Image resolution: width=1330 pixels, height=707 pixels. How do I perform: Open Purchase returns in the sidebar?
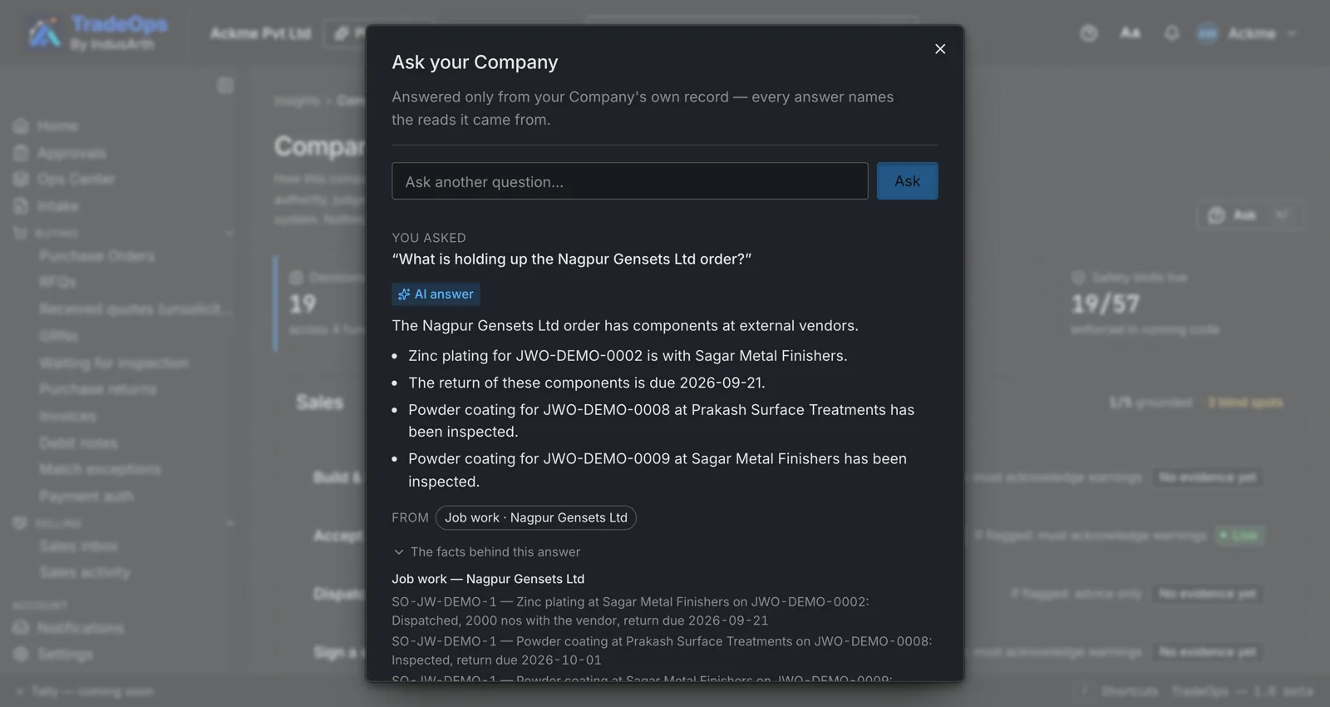tap(97, 389)
